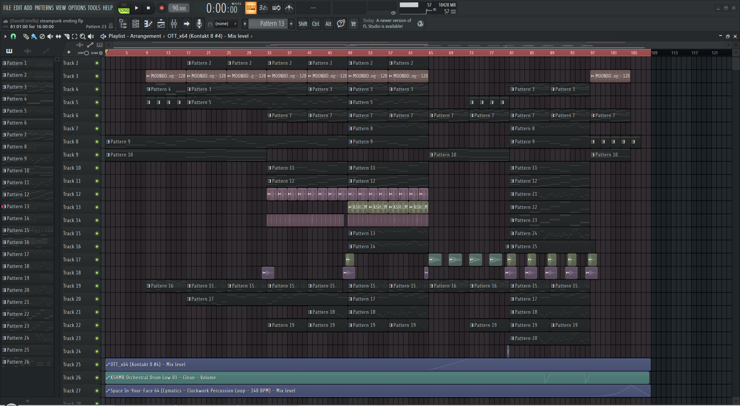Open the Pattern 13 selector dropdown
Image resolution: width=740 pixels, height=406 pixels.
pyautogui.click(x=271, y=24)
